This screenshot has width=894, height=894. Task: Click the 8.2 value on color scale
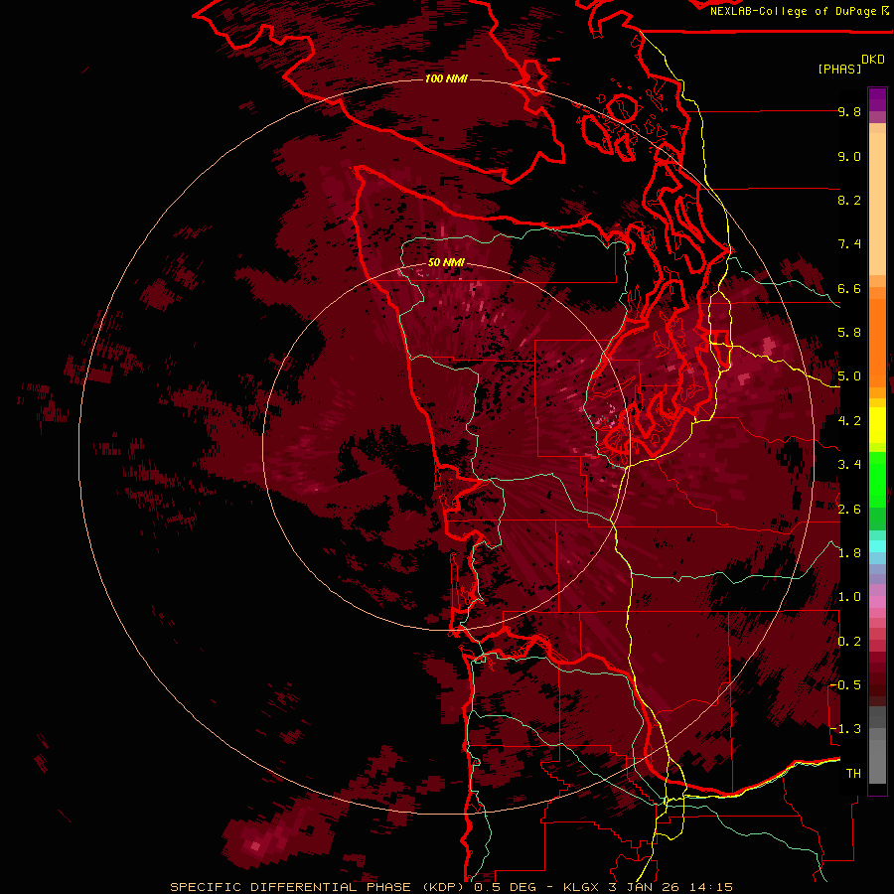pos(849,200)
